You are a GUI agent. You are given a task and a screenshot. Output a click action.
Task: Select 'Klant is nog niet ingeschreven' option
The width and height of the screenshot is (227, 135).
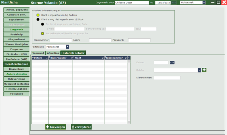pyautogui.click(x=38, y=19)
